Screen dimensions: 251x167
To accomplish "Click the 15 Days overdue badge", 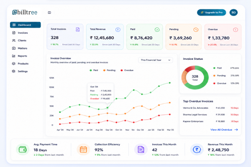I will pyautogui.click(x=235, y=108).
